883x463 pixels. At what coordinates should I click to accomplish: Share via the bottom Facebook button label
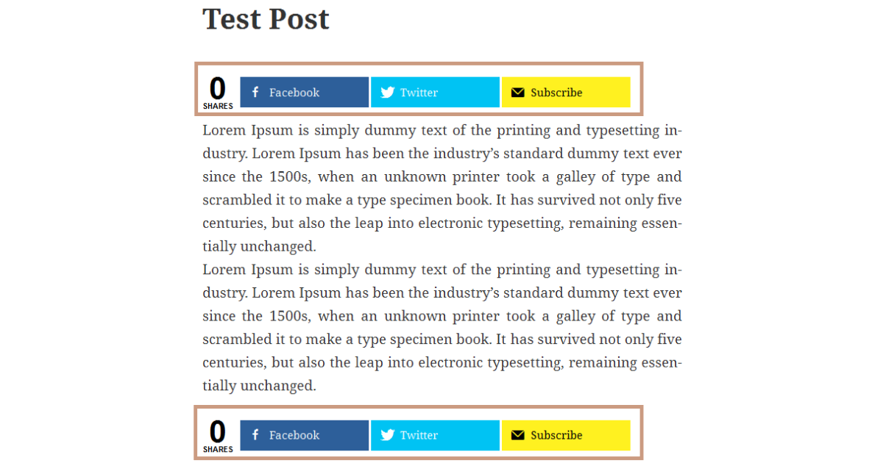coord(294,435)
